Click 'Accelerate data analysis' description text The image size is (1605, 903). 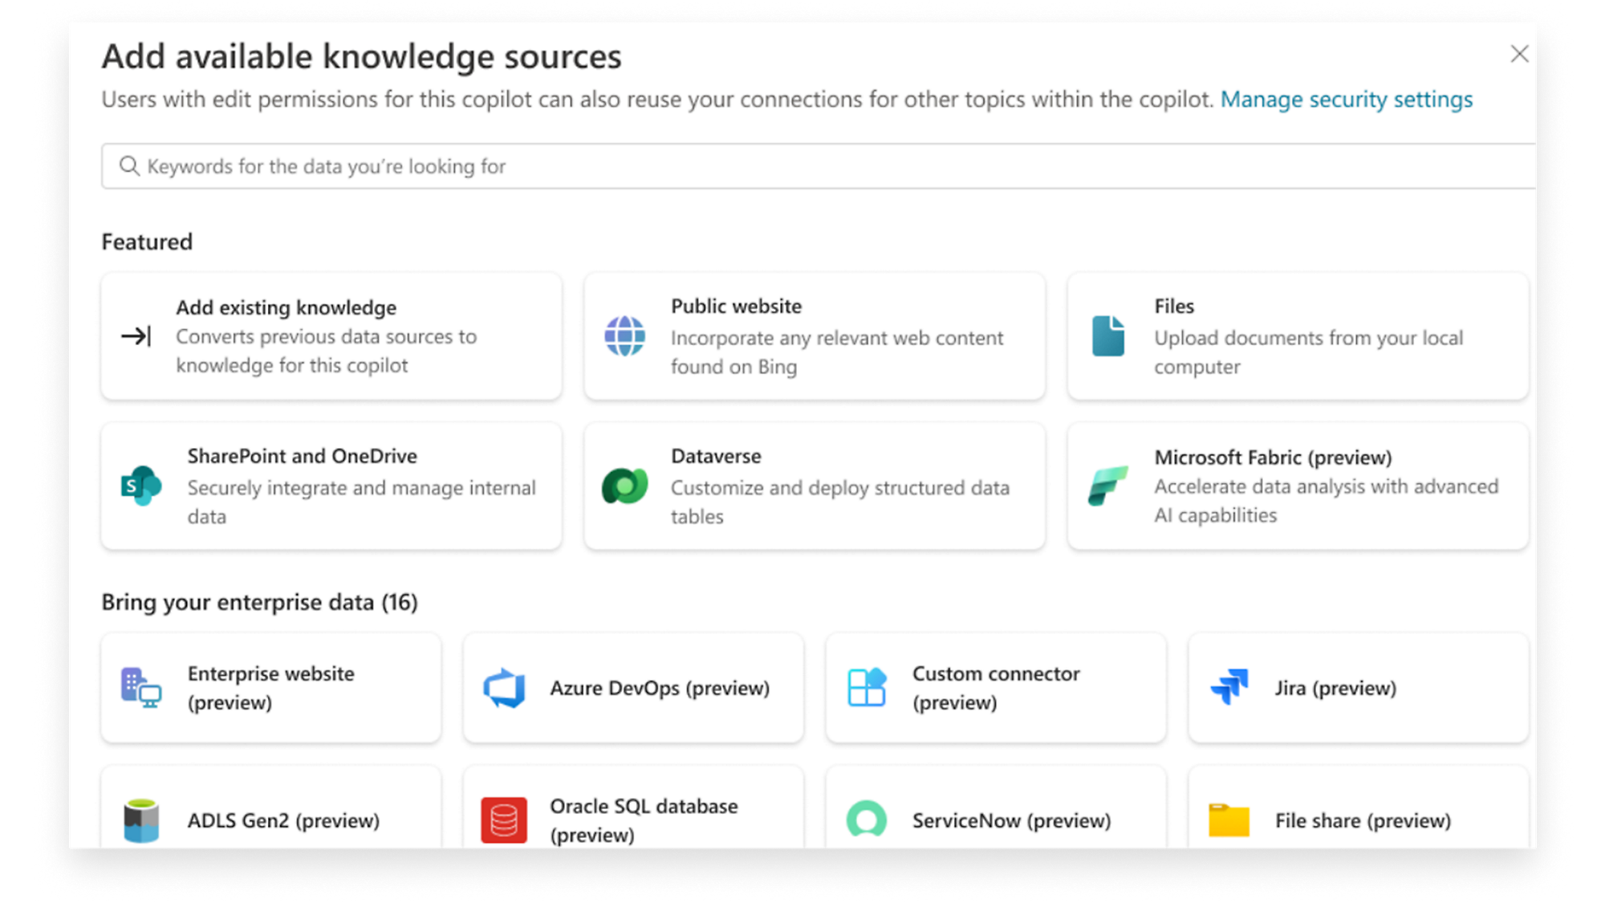pos(1326,501)
